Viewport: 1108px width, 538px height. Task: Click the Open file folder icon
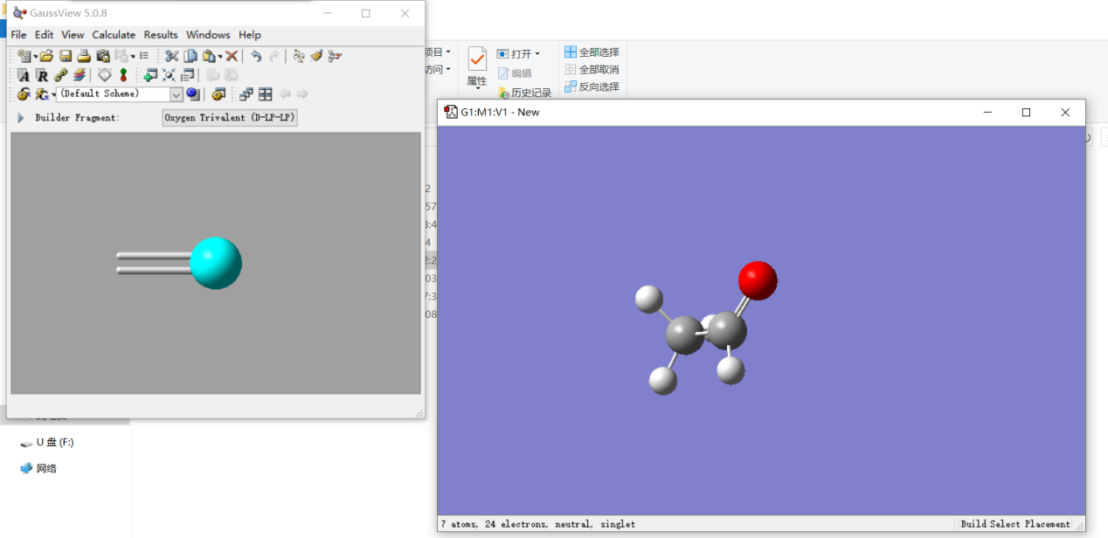pyautogui.click(x=47, y=56)
